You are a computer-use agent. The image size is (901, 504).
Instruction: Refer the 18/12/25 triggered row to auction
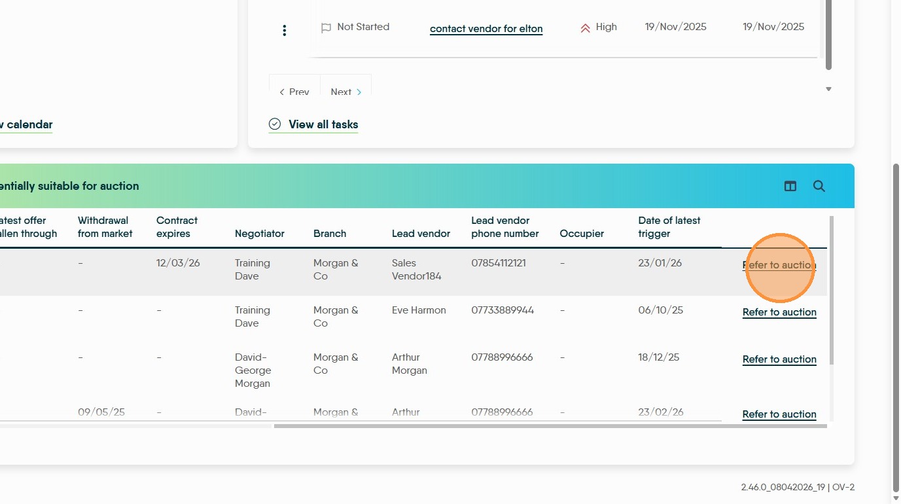coord(779,359)
